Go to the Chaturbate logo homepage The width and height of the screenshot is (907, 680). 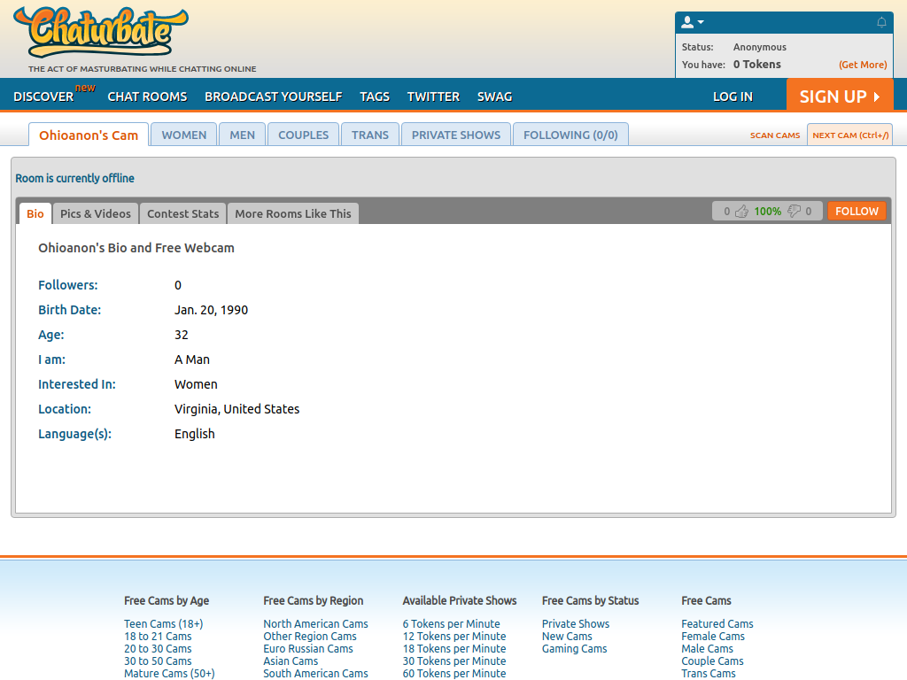(101, 32)
